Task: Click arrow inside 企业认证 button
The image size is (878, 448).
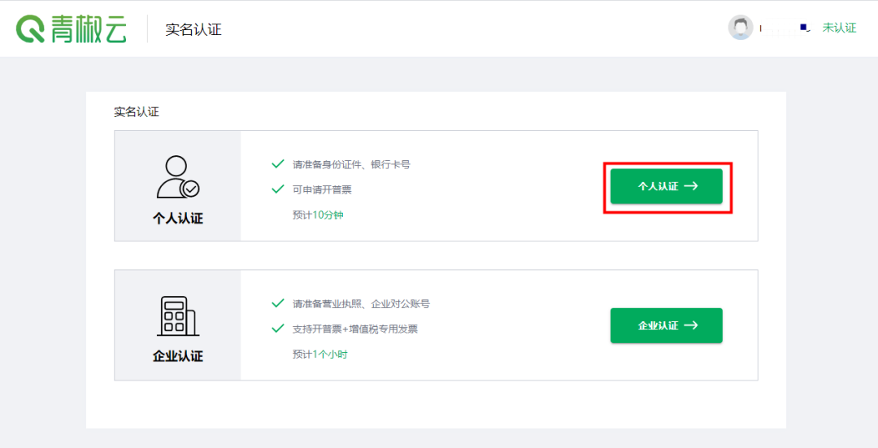Action: tap(691, 325)
